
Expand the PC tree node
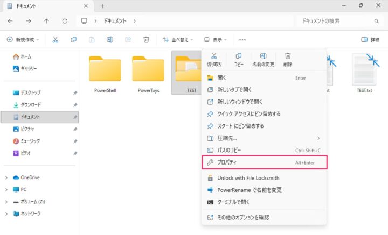(x=6, y=189)
